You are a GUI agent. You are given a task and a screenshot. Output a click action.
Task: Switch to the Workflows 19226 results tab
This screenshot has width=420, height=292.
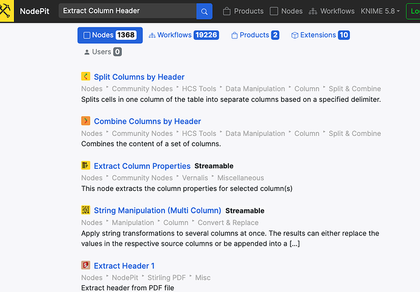click(x=183, y=35)
